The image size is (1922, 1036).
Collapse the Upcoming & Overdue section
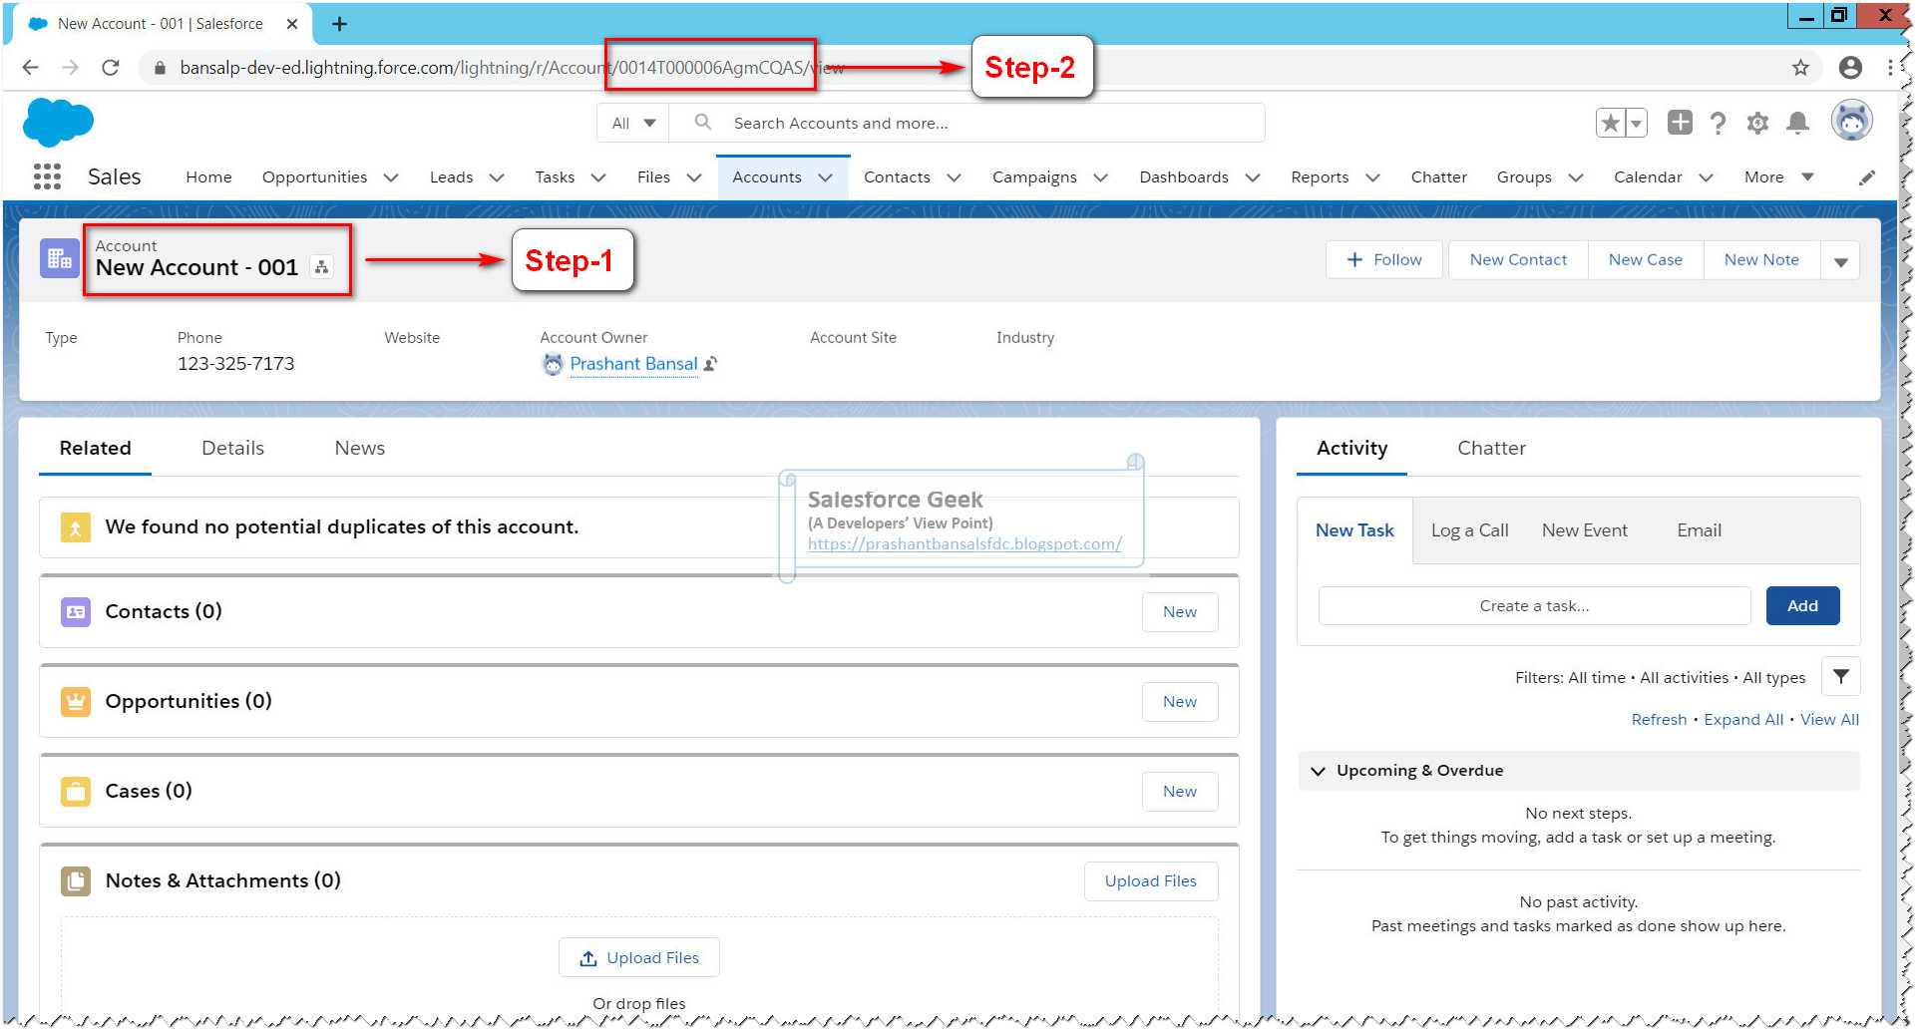point(1318,771)
